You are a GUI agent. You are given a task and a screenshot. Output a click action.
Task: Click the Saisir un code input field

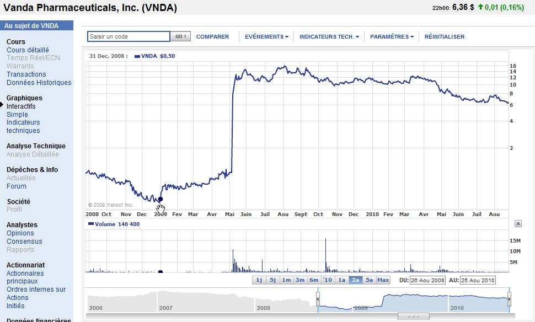point(129,36)
